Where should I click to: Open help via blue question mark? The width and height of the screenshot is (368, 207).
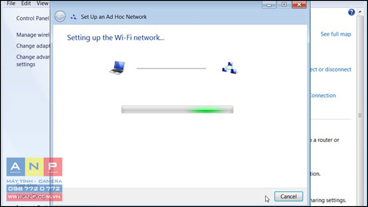(351, 12)
